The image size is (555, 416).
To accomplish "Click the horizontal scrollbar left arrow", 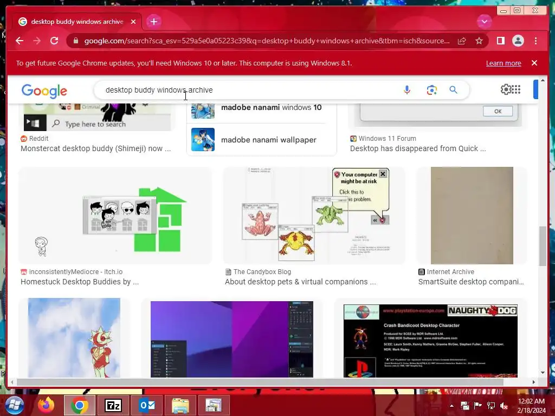I will click(12, 382).
